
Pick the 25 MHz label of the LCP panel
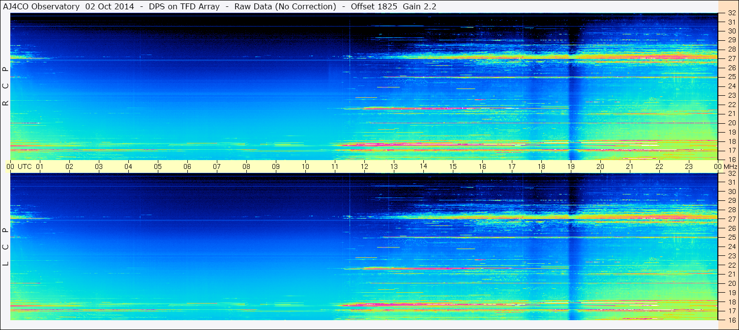(732, 238)
